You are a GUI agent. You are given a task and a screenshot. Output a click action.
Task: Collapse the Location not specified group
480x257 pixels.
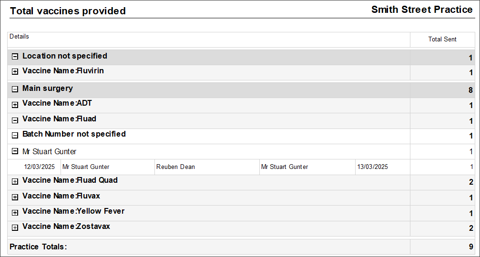click(x=15, y=57)
